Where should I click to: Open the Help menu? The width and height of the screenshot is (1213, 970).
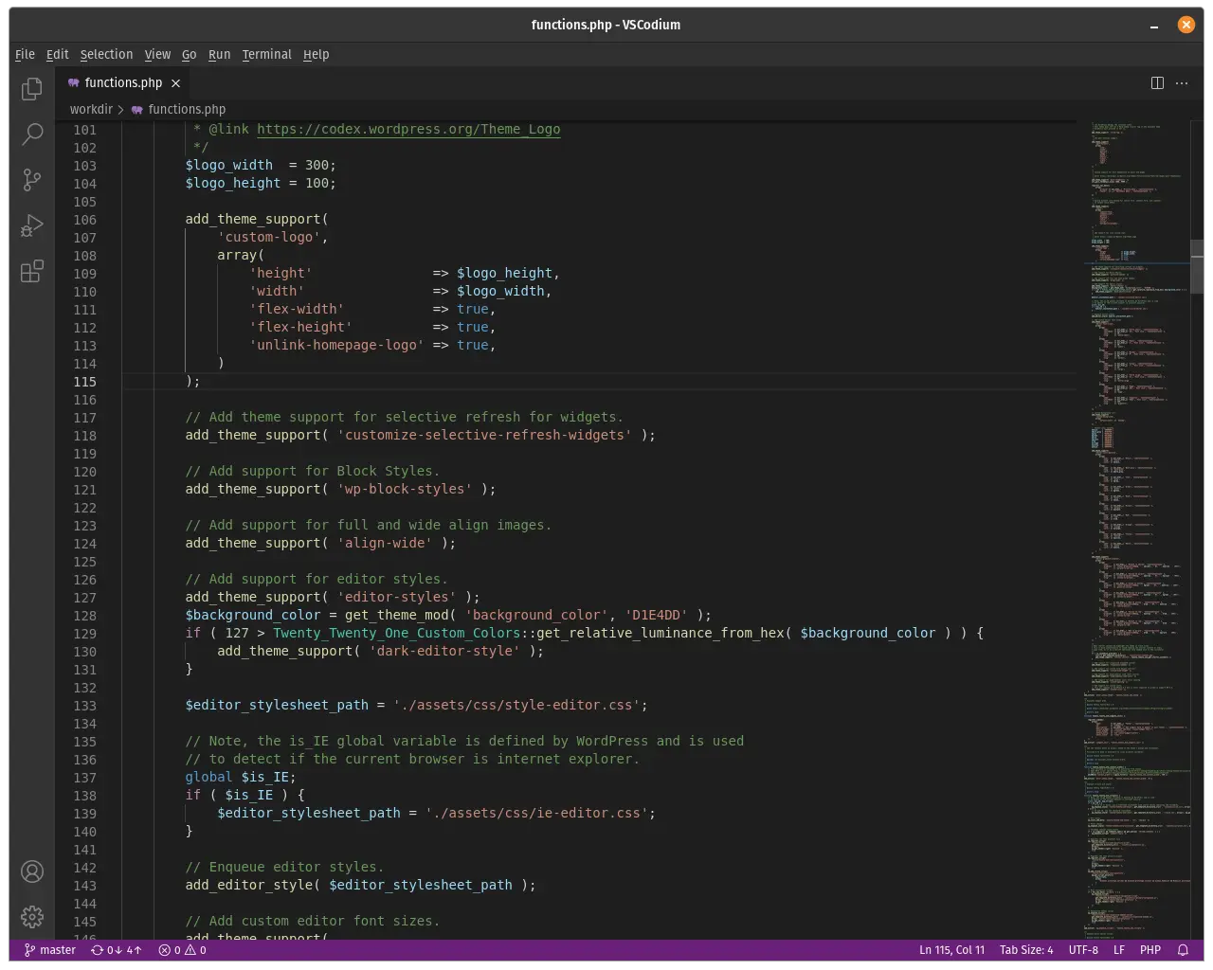click(x=316, y=55)
